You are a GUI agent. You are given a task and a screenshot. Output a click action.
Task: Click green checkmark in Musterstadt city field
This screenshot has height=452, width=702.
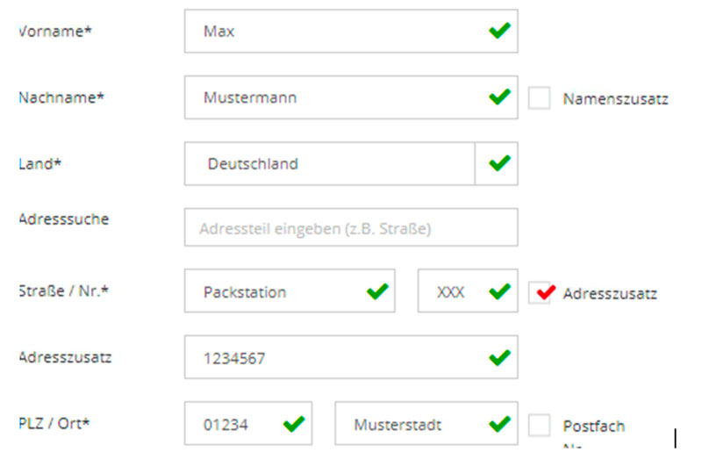coord(499,424)
